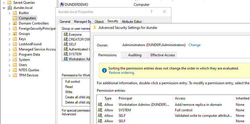Open the Attribute Editor tab

[x=132, y=22]
